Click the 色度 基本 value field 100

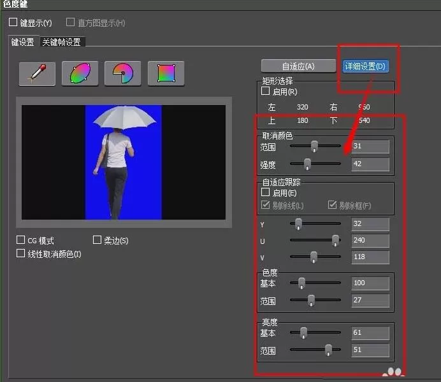tap(370, 283)
